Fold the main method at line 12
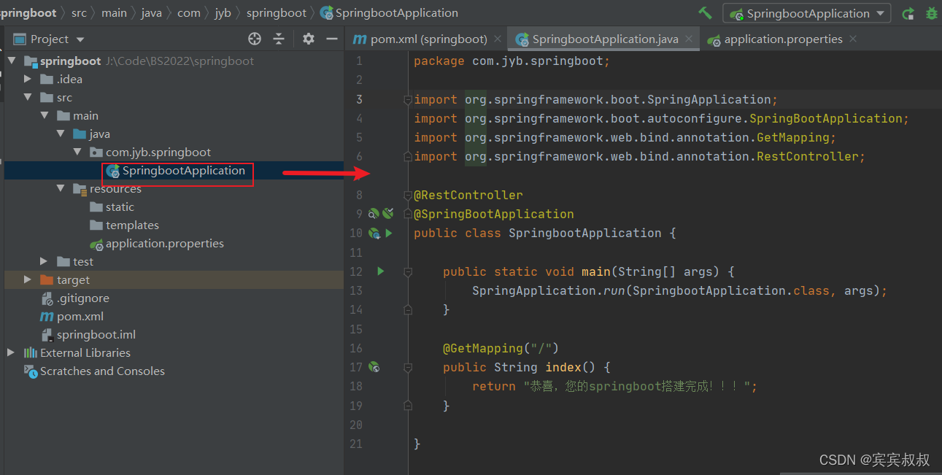942x475 pixels. coord(409,271)
